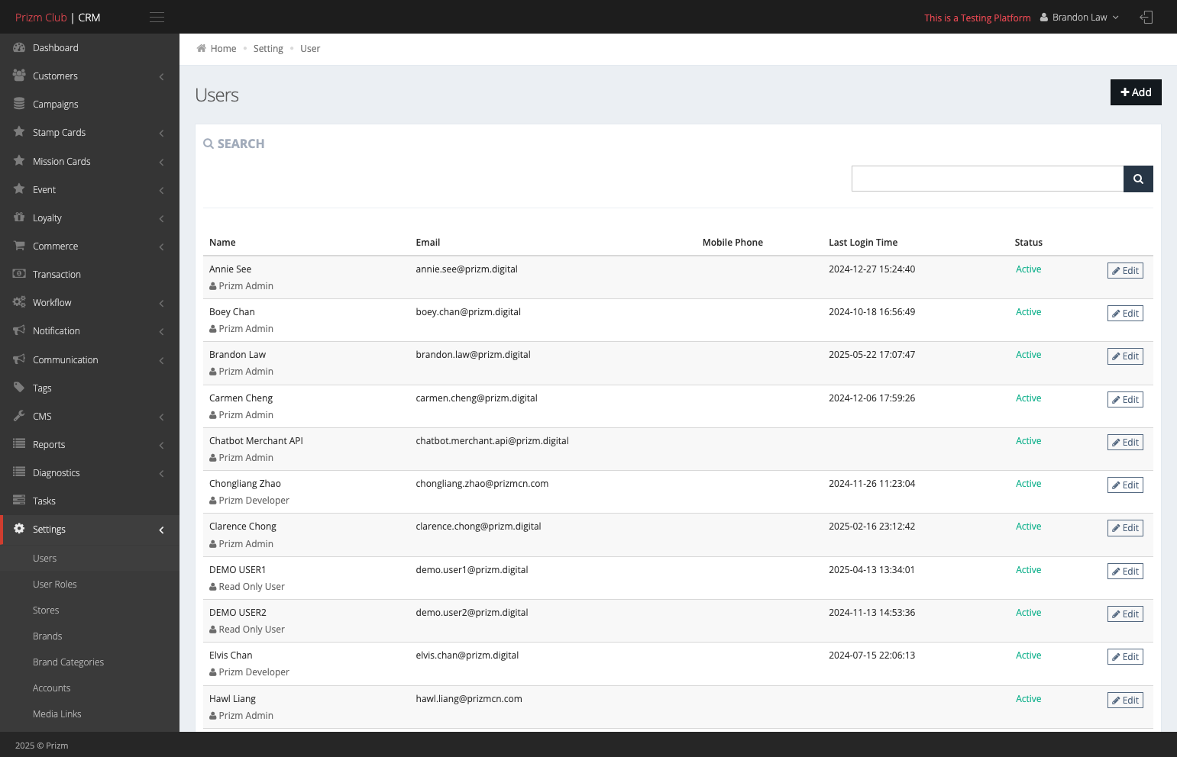
Task: Edit the Brandon Law user row
Action: click(x=1125, y=356)
